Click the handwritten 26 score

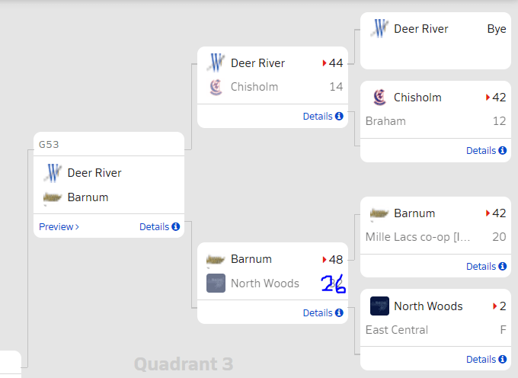pos(333,284)
